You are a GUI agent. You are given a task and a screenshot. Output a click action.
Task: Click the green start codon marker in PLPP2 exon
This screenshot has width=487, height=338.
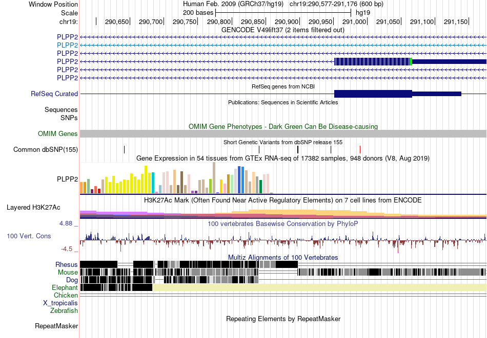pos(411,62)
